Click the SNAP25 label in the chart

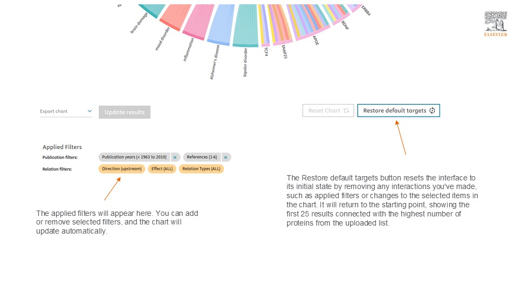point(284,52)
